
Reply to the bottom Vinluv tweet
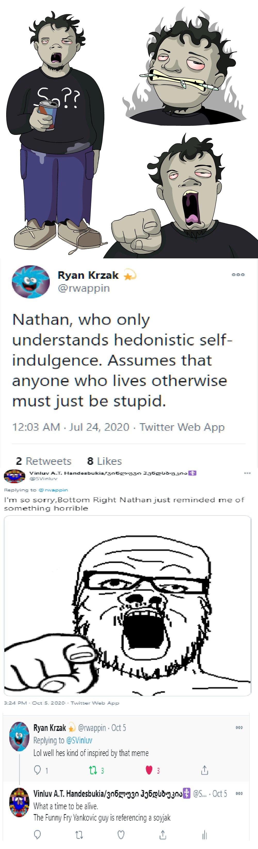[x=37, y=834]
